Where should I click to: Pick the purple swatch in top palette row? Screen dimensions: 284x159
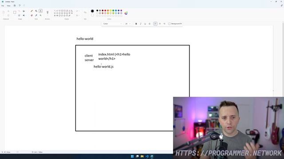121,11
